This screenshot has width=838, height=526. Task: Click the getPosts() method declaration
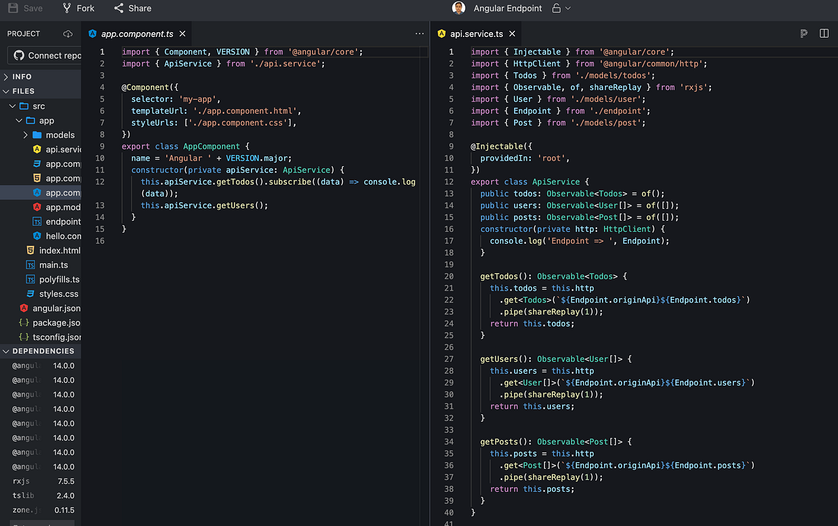click(555, 441)
